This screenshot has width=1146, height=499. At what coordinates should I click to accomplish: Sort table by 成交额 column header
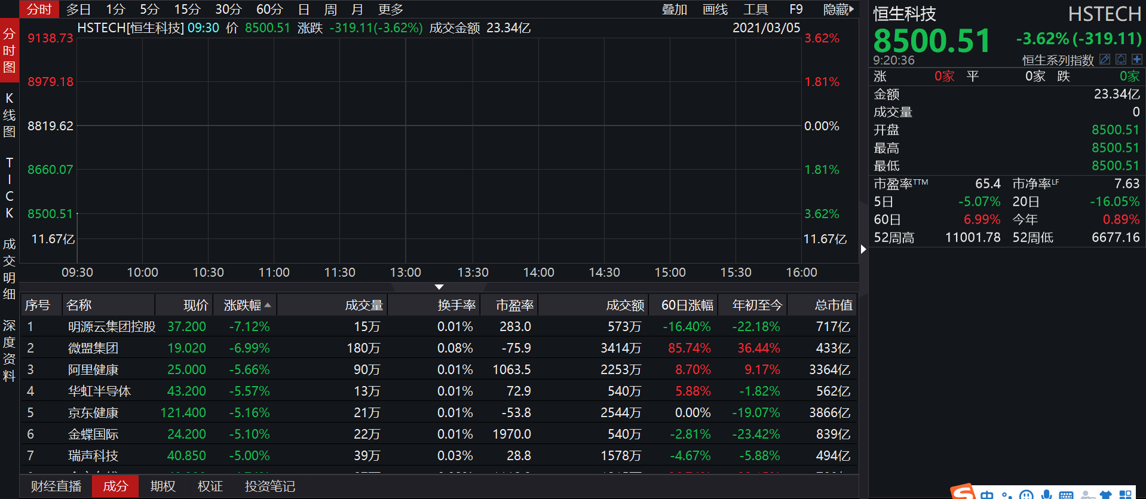click(594, 305)
